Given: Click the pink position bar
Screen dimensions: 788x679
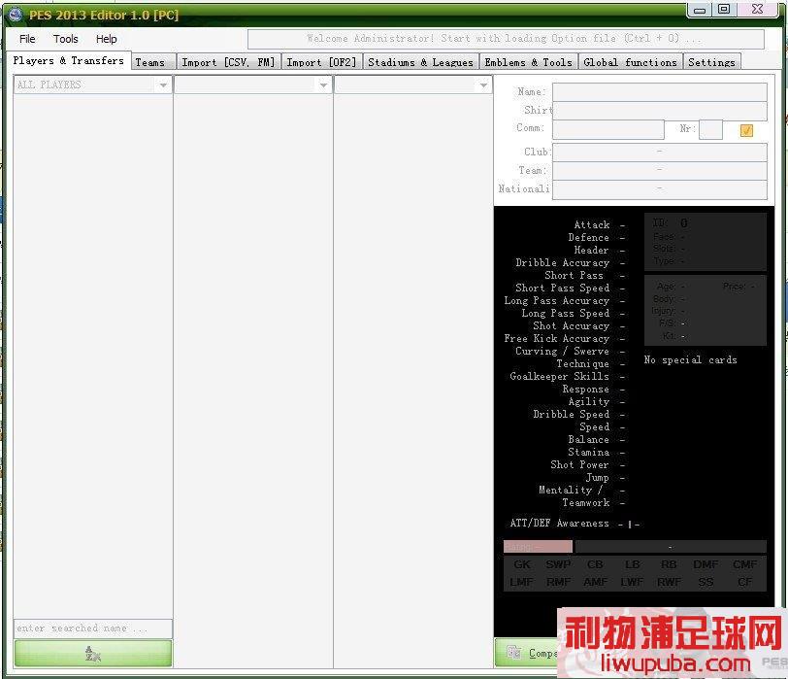Looking at the screenshot, I should (538, 546).
